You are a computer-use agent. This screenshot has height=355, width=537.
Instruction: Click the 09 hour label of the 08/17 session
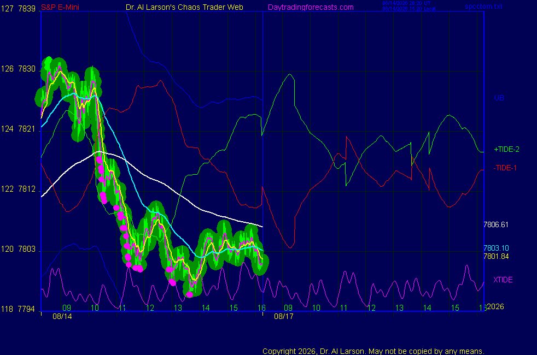[288, 308]
